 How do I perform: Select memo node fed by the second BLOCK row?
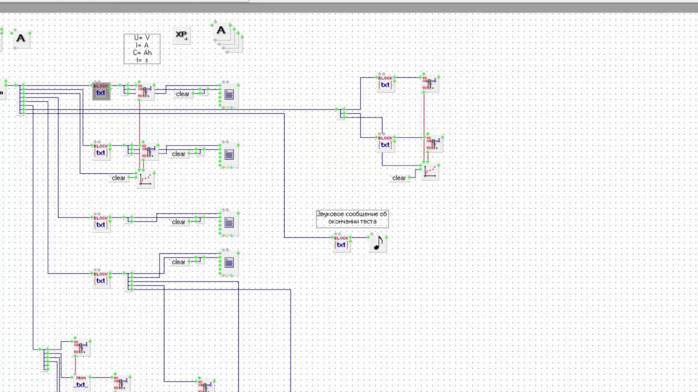pyautogui.click(x=228, y=154)
